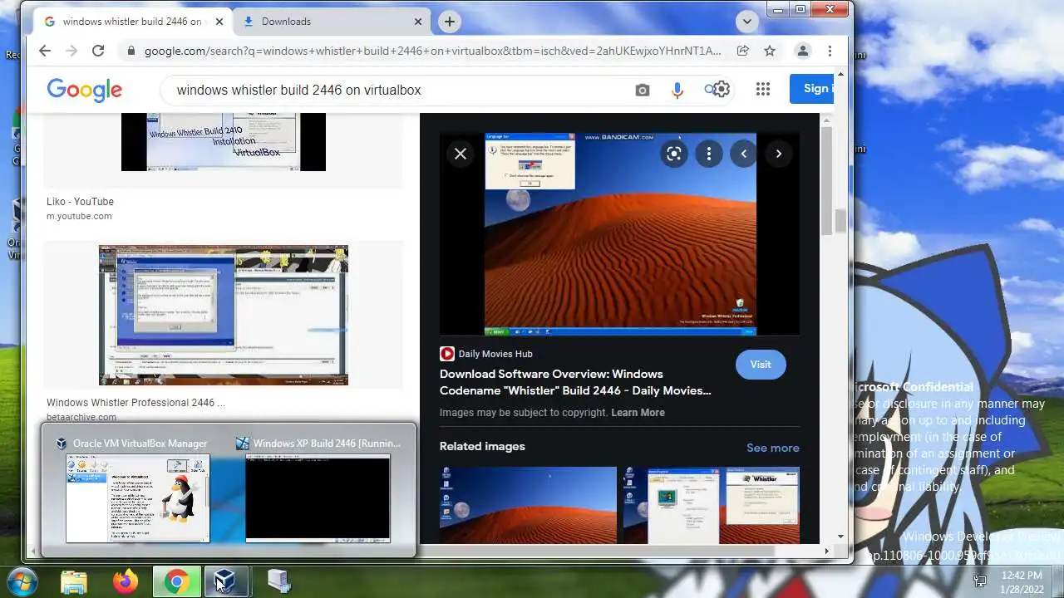Go forward with the Chrome forward arrow
This screenshot has width=1064, height=598.
71,51
